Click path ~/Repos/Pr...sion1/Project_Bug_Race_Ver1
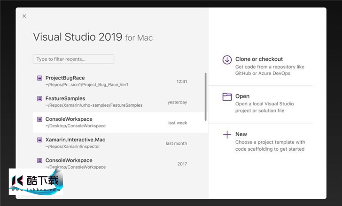342x206 pixels. pos(87,85)
